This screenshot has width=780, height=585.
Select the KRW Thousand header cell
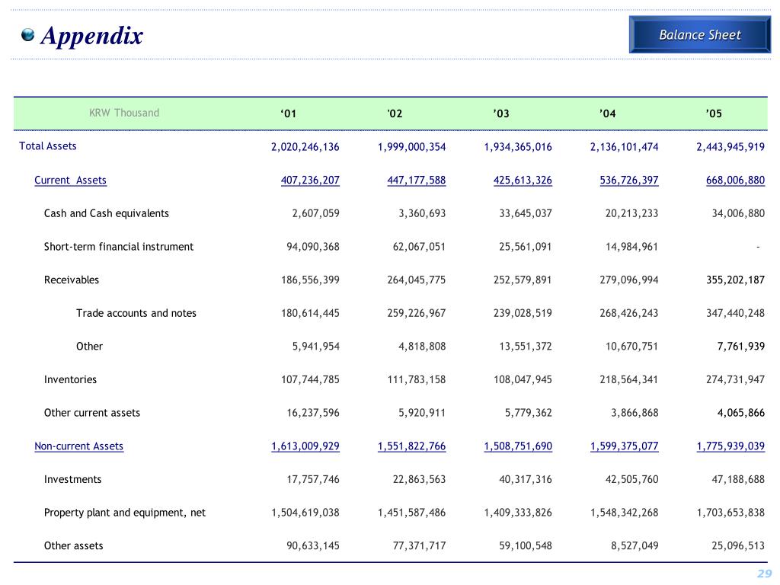pyautogui.click(x=124, y=113)
